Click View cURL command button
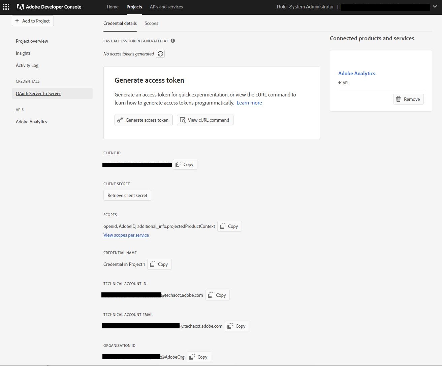 coord(205,120)
